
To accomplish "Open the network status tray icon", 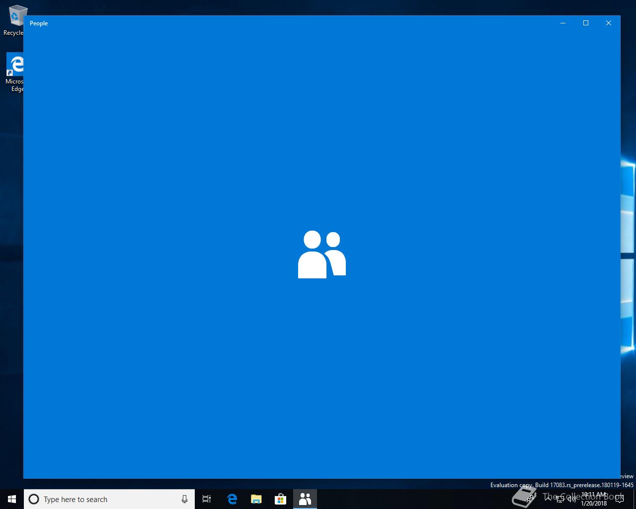I will [559, 499].
